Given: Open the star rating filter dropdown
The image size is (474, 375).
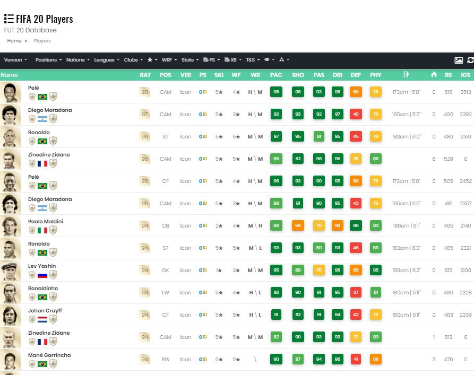Looking at the screenshot, I should 152,60.
